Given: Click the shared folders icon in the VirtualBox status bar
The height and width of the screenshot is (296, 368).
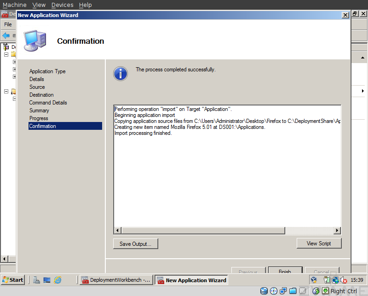Looking at the screenshot, I should tap(293, 291).
